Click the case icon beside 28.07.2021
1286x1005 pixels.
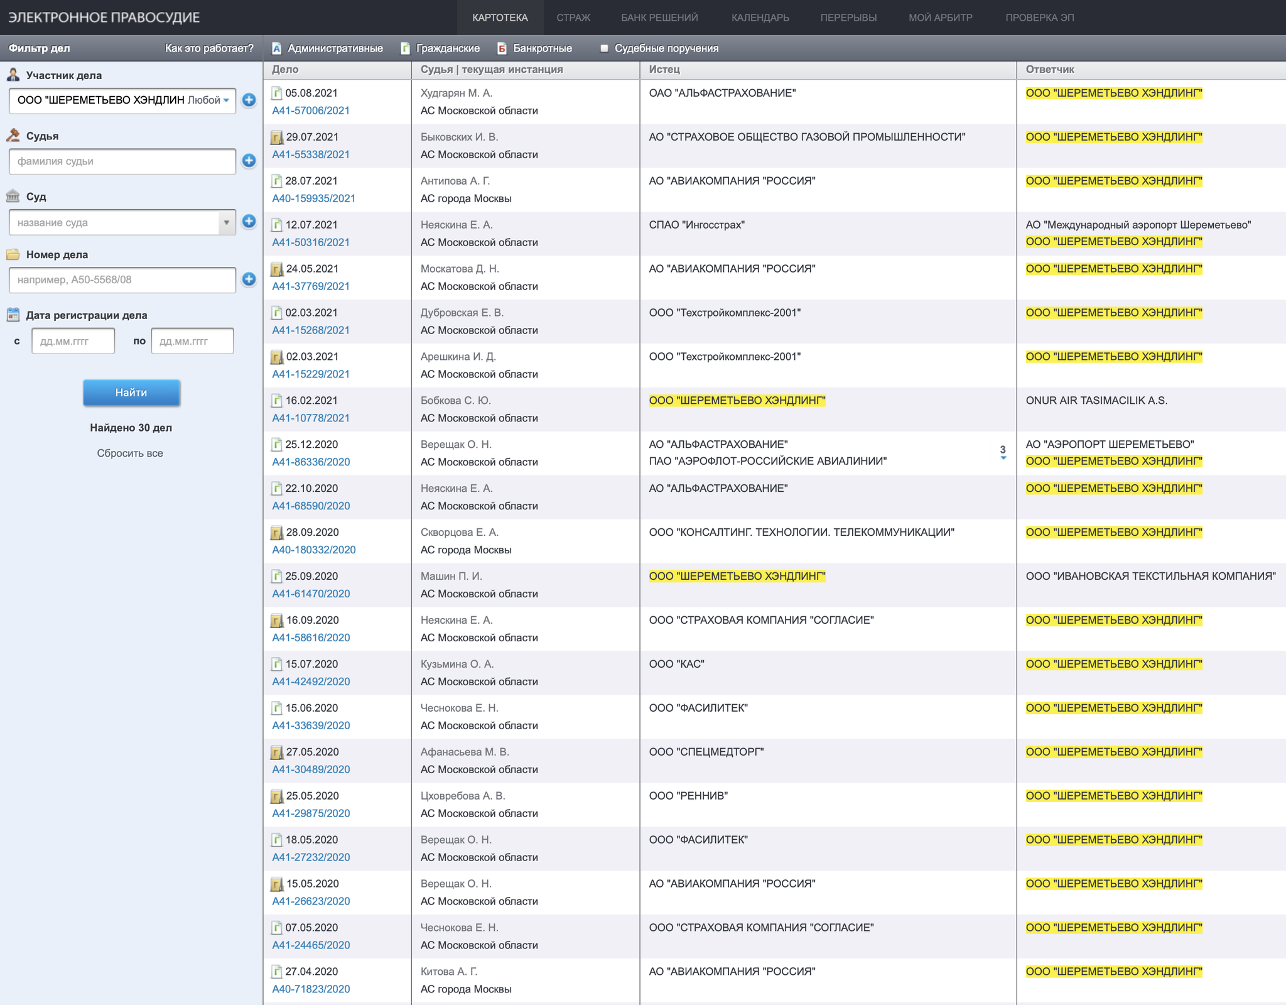click(276, 182)
